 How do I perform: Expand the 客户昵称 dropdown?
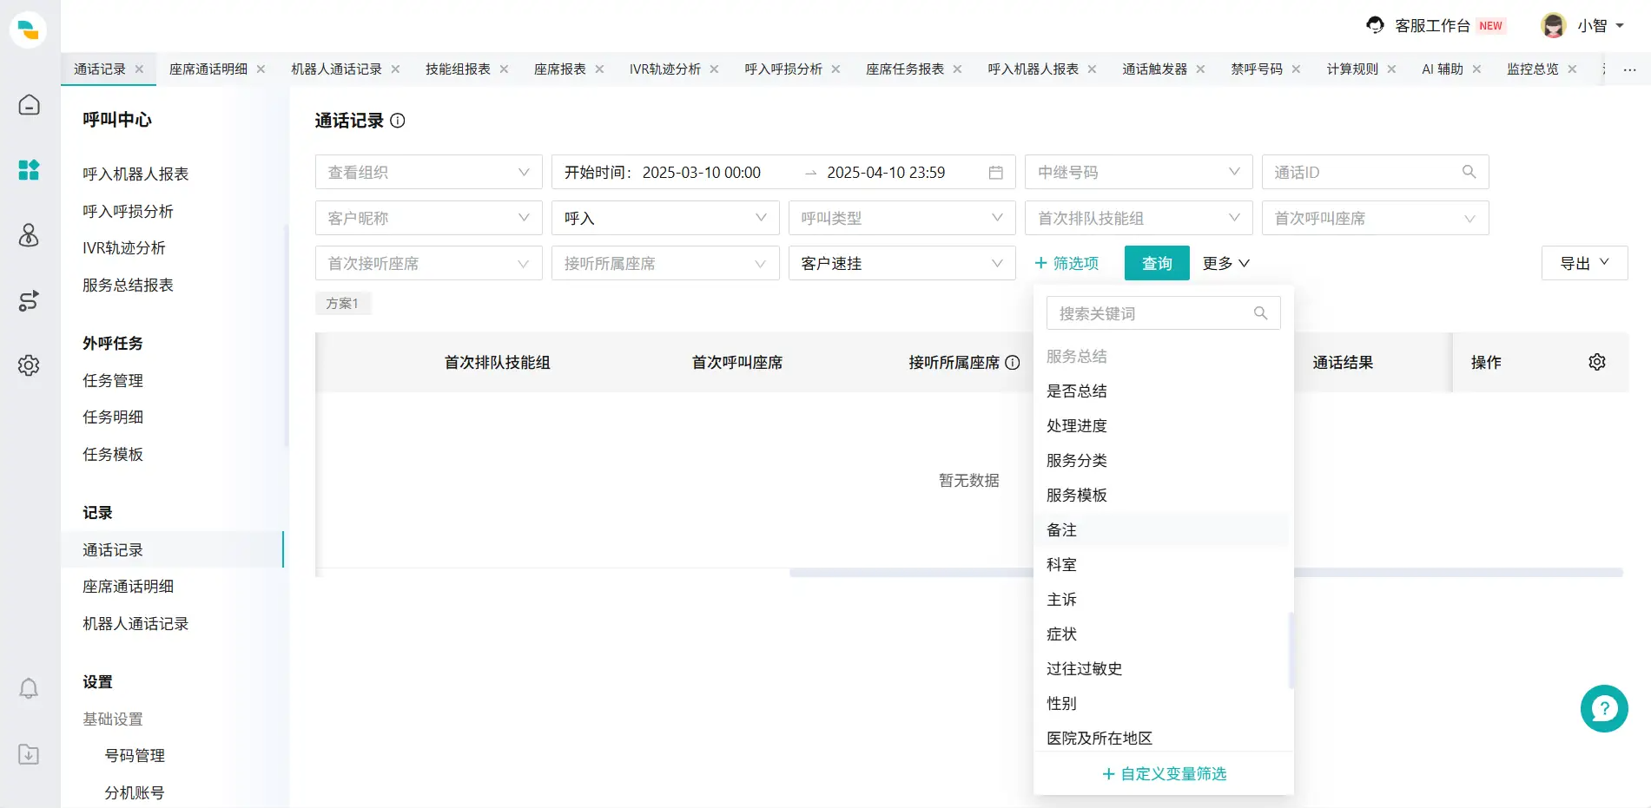pos(429,218)
